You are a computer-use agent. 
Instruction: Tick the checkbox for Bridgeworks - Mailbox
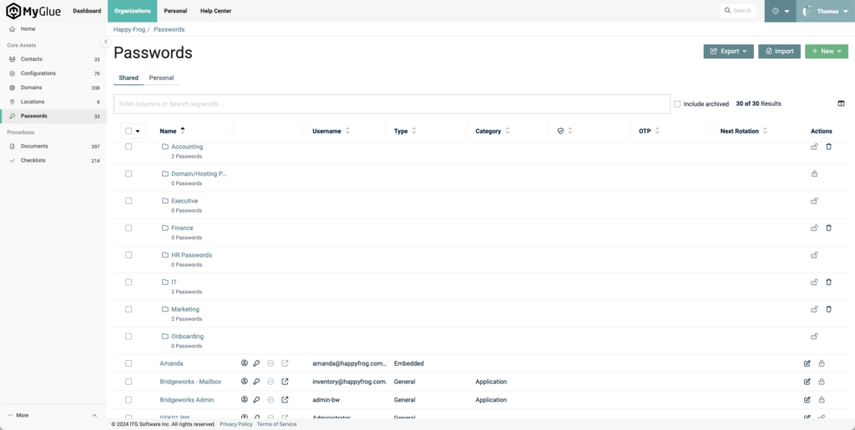pyautogui.click(x=129, y=382)
